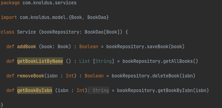Image resolution: width=222 pixels, height=108 pixels.
Task: Click opening brace after BookDao[Book])
Action: tap(127, 32)
